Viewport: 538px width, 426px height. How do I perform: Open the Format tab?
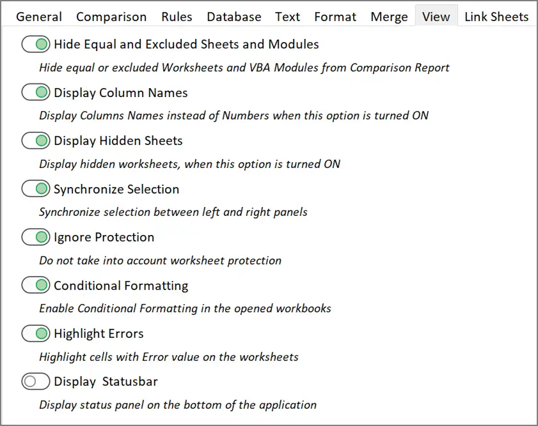point(335,17)
